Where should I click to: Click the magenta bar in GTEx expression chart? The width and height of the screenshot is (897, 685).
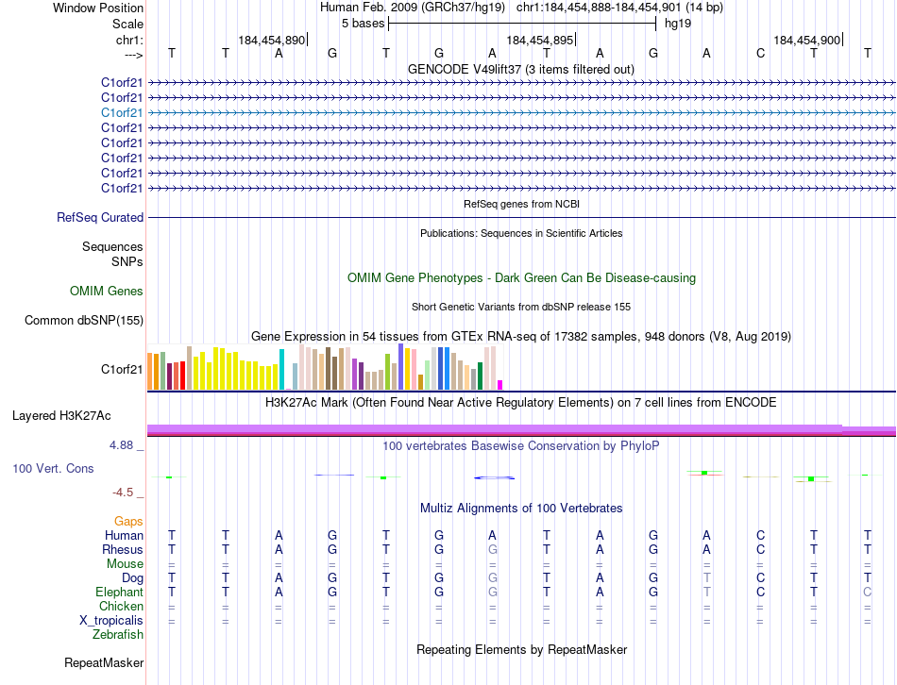[x=500, y=385]
